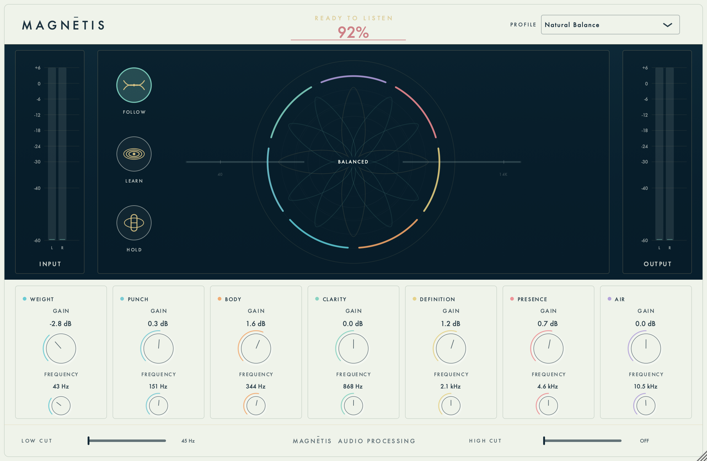Click the Weight gain knob
The width and height of the screenshot is (707, 461).
click(x=61, y=349)
